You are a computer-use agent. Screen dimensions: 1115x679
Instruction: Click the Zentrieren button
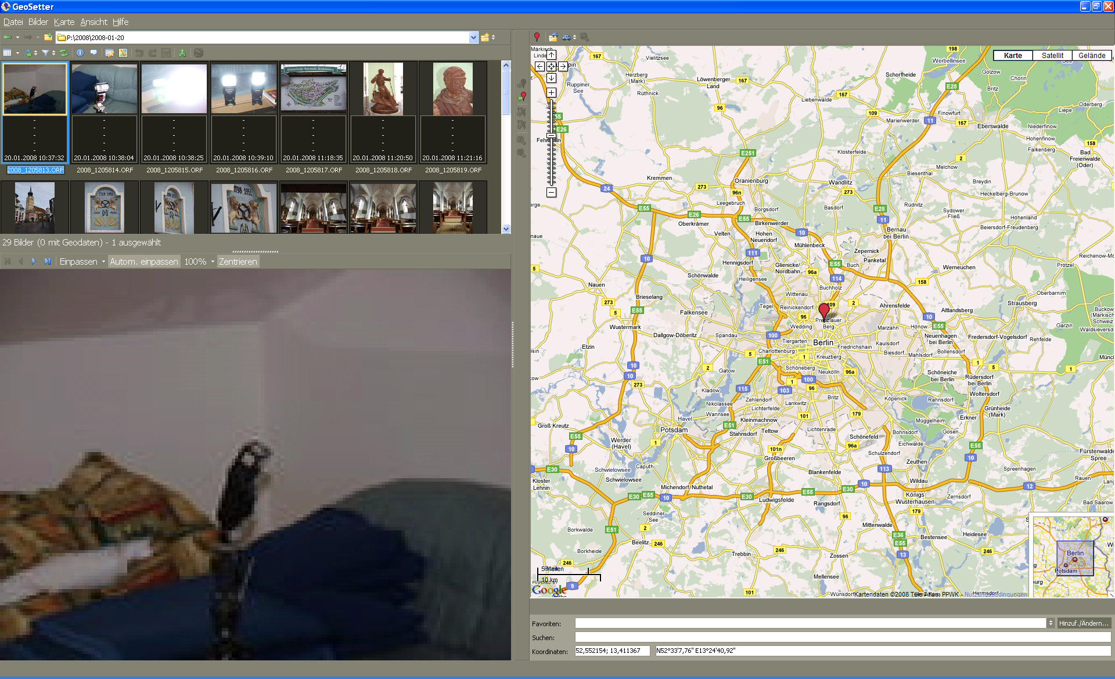[238, 262]
